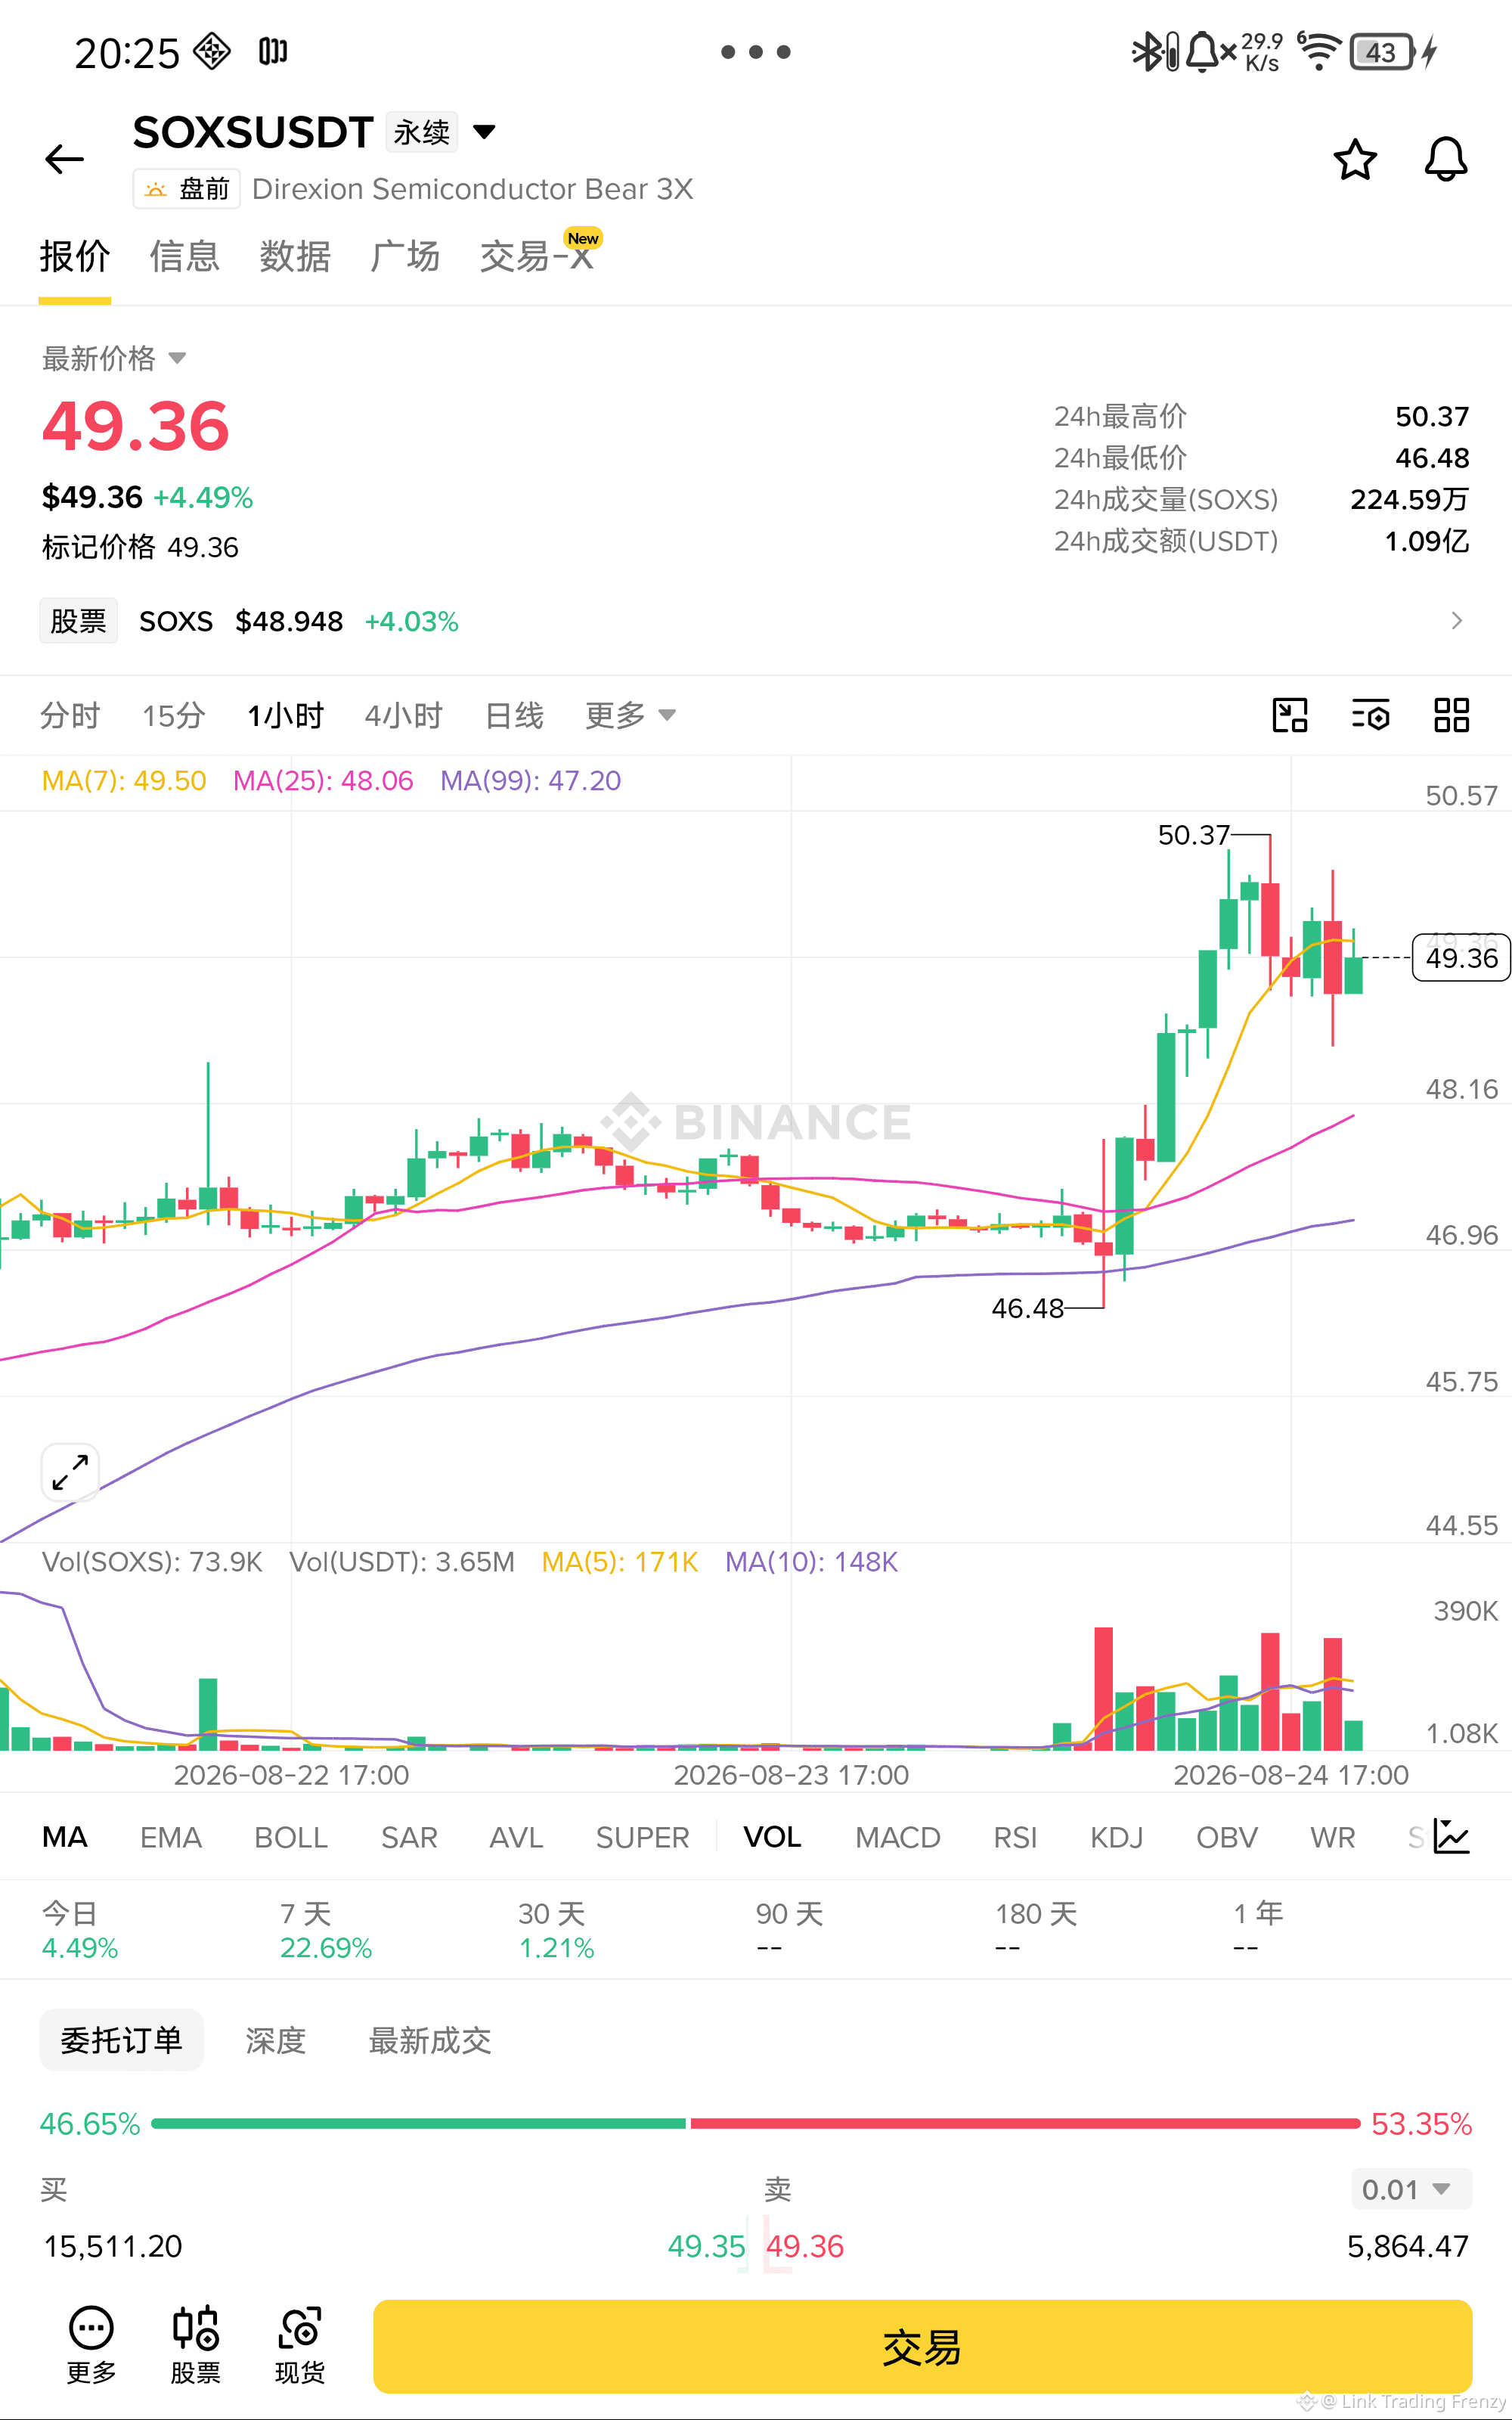
Task: Tap 今日 4.49% performance
Action: (80, 1930)
